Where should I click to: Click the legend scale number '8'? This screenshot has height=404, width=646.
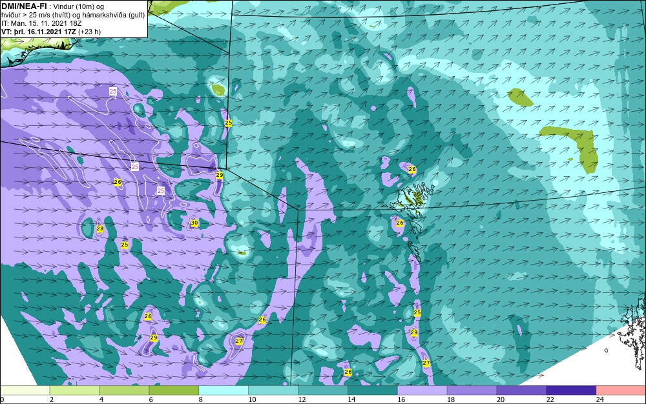point(201,399)
